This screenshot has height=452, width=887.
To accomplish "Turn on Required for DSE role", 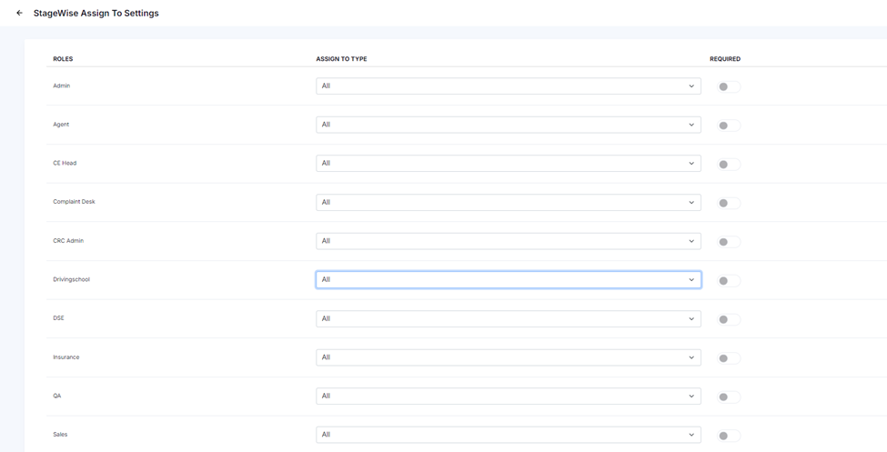I will coord(729,320).
